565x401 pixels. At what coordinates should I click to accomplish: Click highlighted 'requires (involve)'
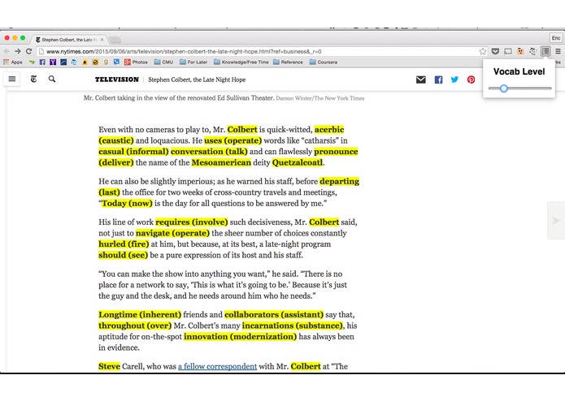[x=192, y=222]
